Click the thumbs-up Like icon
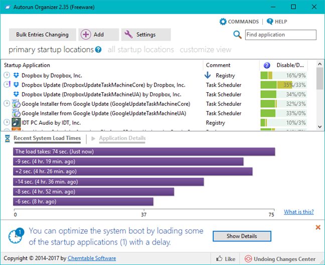 tap(219, 258)
